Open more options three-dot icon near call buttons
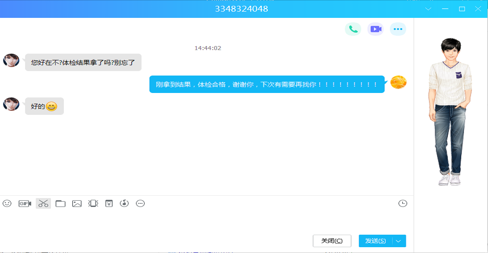 pos(398,29)
